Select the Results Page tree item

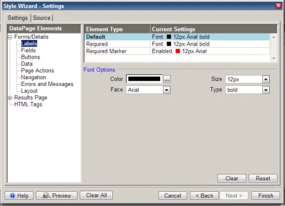click(x=31, y=98)
